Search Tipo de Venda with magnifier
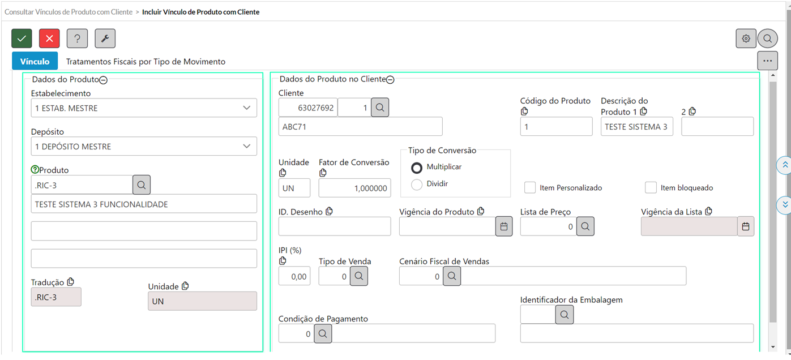The image size is (791, 360). pos(359,276)
